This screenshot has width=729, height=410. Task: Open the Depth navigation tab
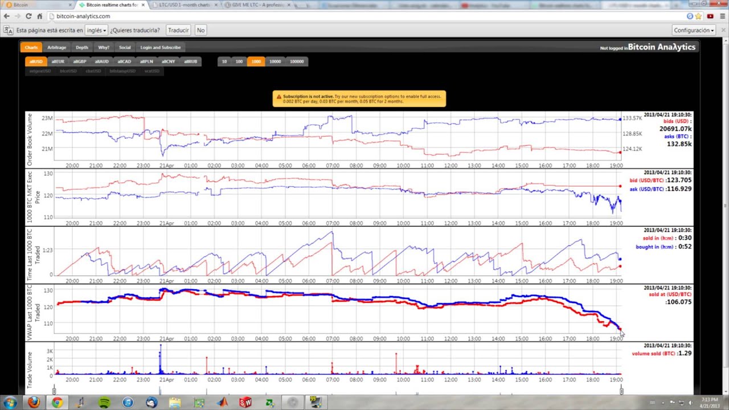pos(82,47)
